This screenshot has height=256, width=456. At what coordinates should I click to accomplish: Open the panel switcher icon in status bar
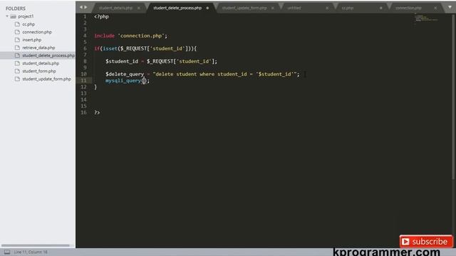point(7,252)
